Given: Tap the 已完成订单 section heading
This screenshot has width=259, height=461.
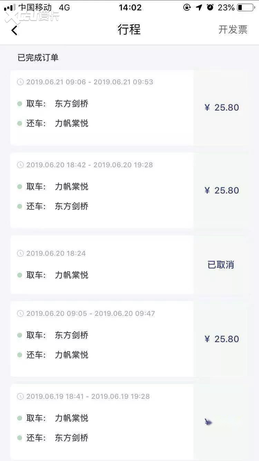Looking at the screenshot, I should [x=38, y=58].
